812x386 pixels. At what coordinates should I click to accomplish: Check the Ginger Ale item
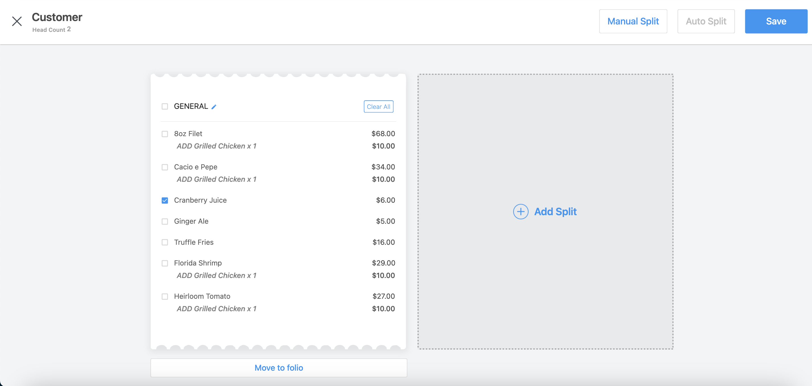(x=165, y=221)
